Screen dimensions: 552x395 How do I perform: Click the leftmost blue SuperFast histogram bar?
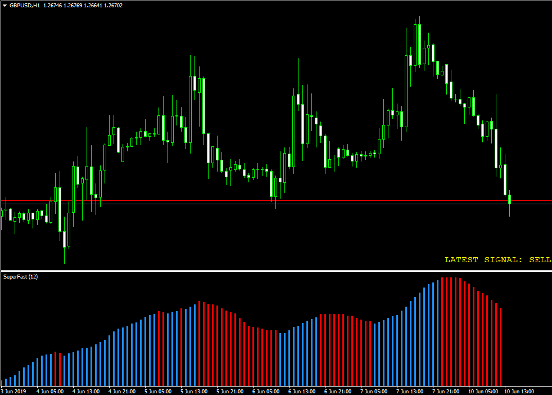point(3,384)
